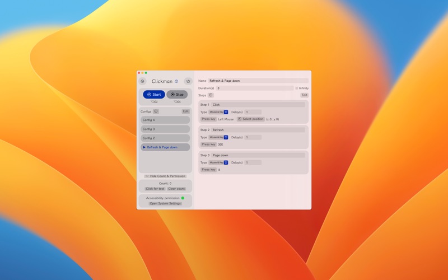Screen dimensions: 448x280
Task: Open the Step 1 Type dropdown
Action: [218, 112]
